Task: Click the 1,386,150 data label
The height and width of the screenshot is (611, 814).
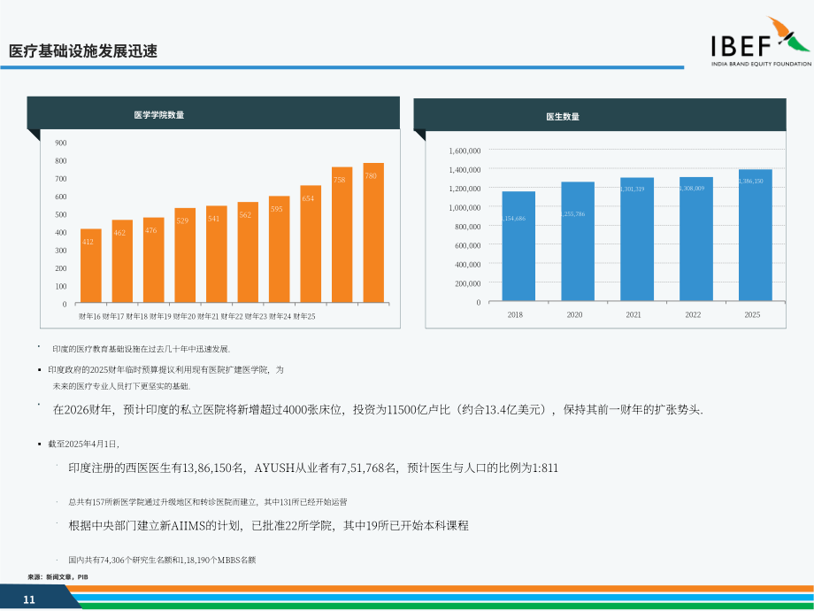Action: [751, 182]
